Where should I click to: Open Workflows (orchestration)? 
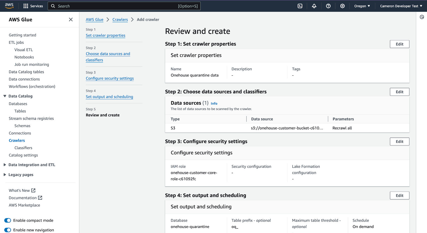[x=32, y=87]
